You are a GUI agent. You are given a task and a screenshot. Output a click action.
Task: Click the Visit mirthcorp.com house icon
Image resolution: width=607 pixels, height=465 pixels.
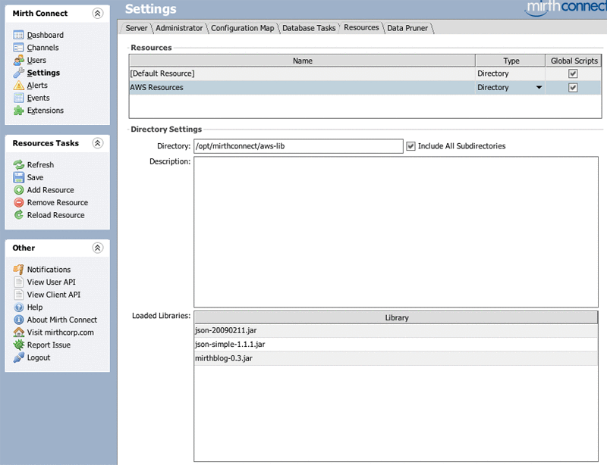18,332
